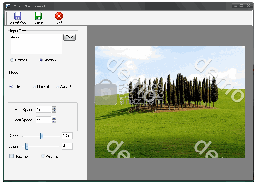Viewport: 259px width, 185px height.
Task: Click the Alpha value field showing 135
Action: click(x=67, y=136)
